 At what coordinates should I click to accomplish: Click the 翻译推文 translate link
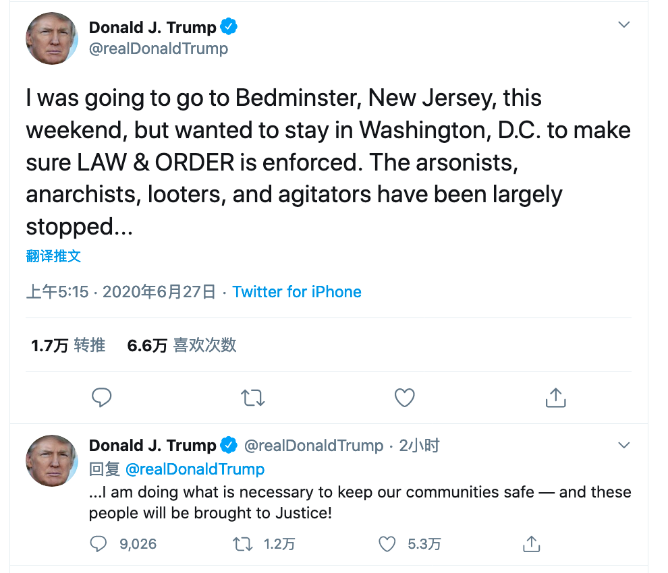(53, 256)
